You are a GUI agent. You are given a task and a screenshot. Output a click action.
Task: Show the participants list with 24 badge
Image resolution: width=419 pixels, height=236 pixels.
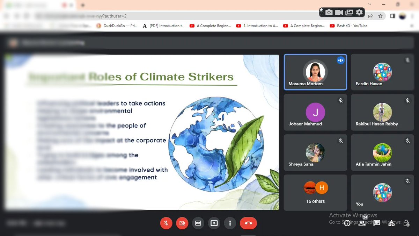[362, 223]
